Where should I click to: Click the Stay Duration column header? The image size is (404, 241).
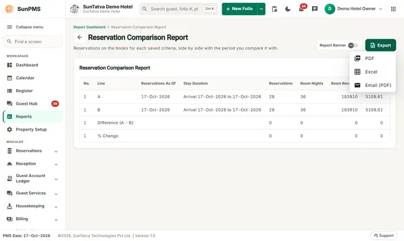(x=195, y=84)
